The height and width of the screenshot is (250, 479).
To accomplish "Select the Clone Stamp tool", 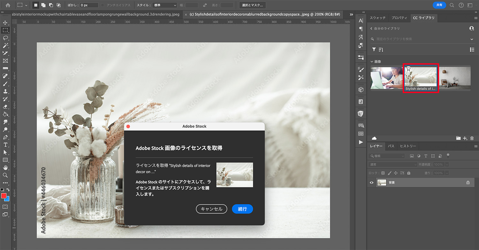I will (x=5, y=91).
